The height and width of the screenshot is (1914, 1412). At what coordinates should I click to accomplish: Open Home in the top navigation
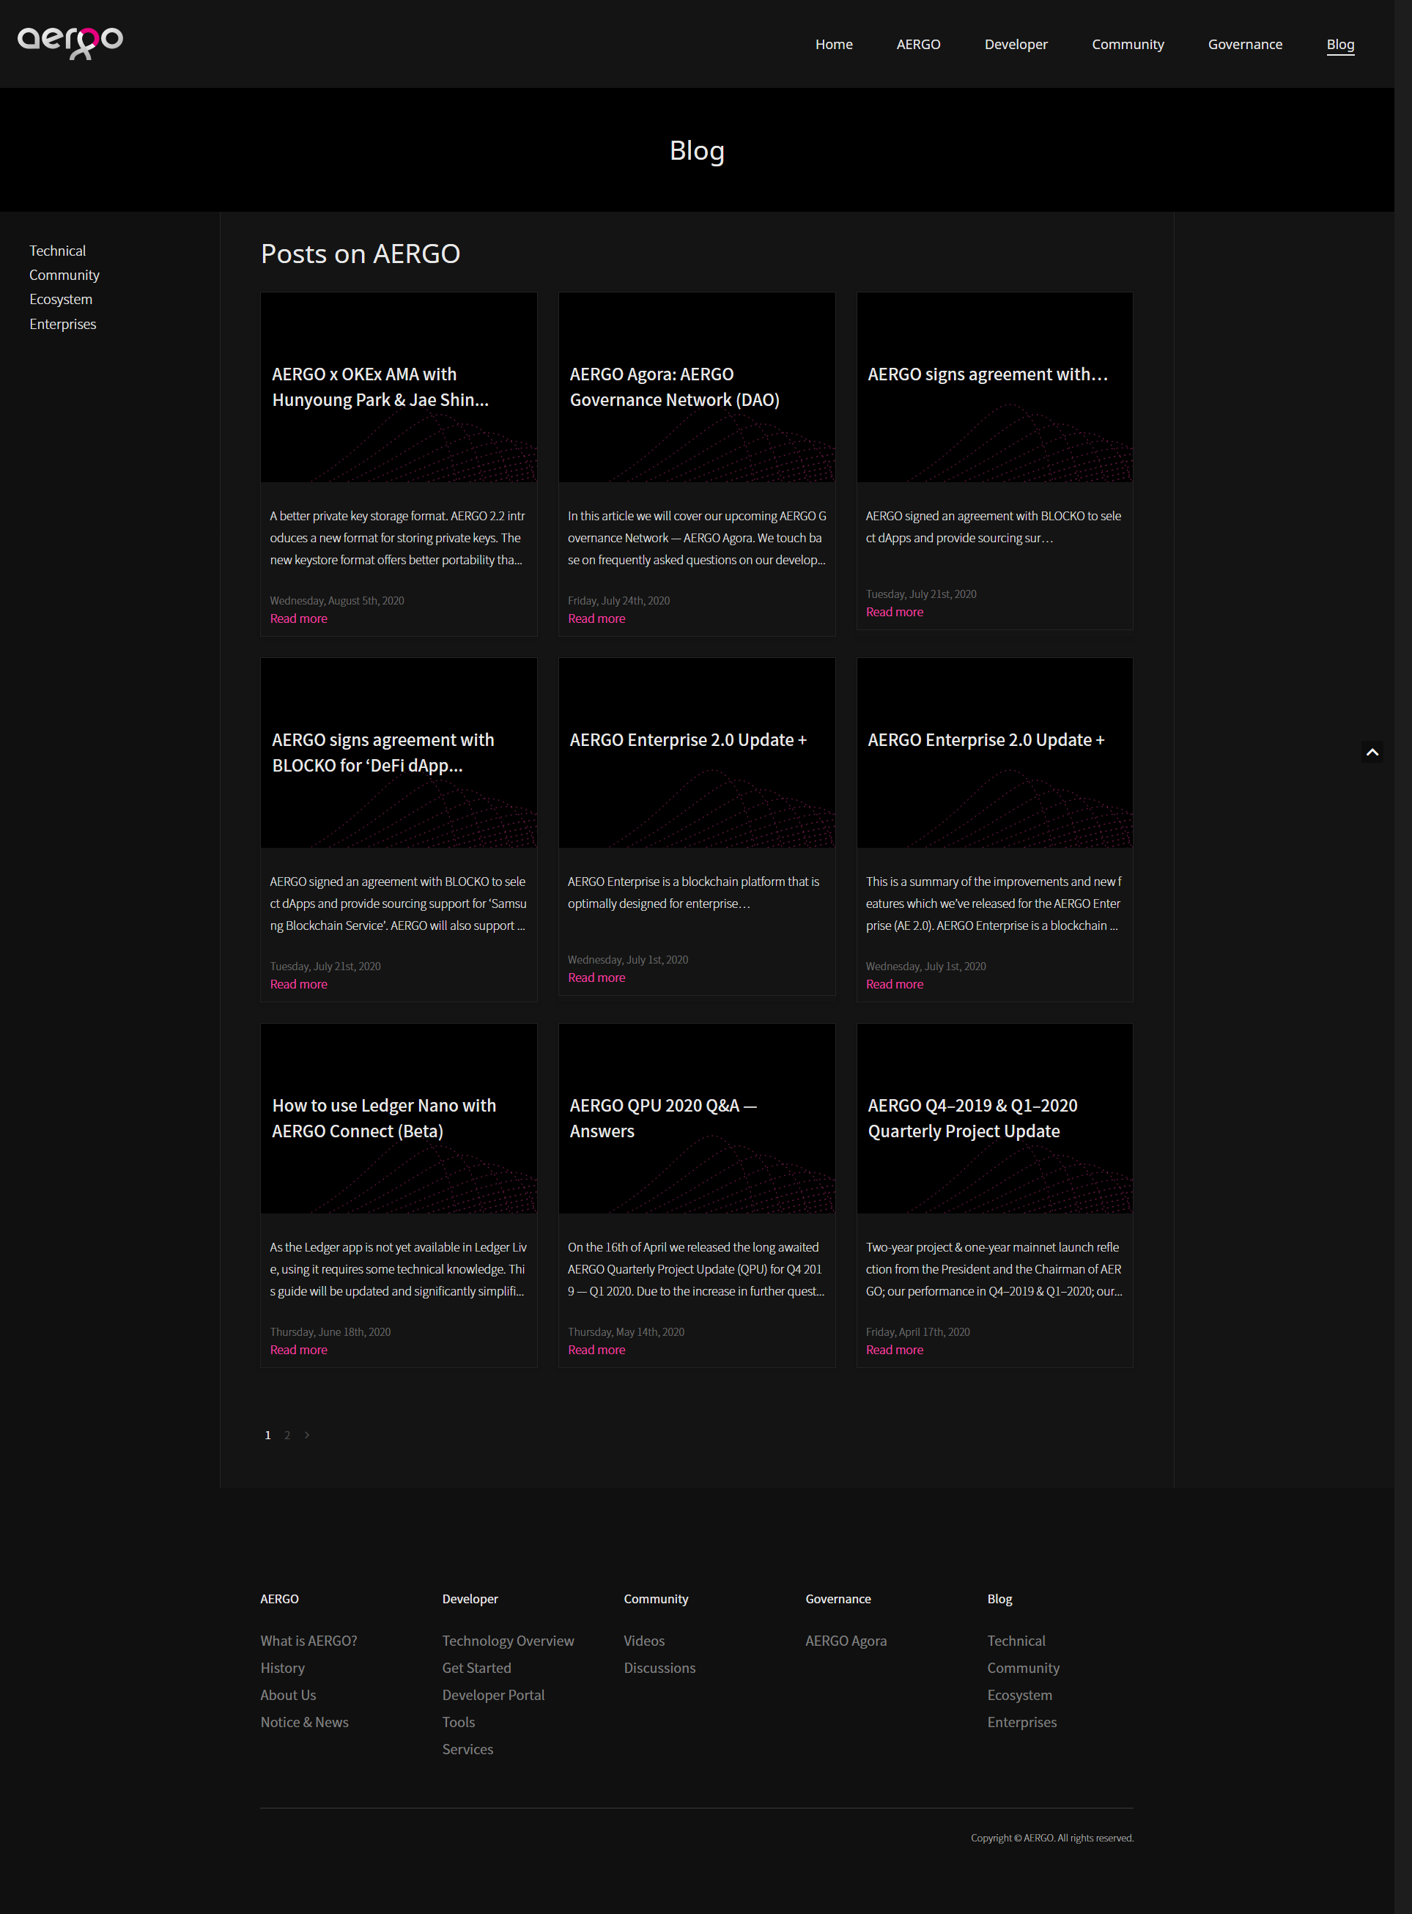pos(833,45)
